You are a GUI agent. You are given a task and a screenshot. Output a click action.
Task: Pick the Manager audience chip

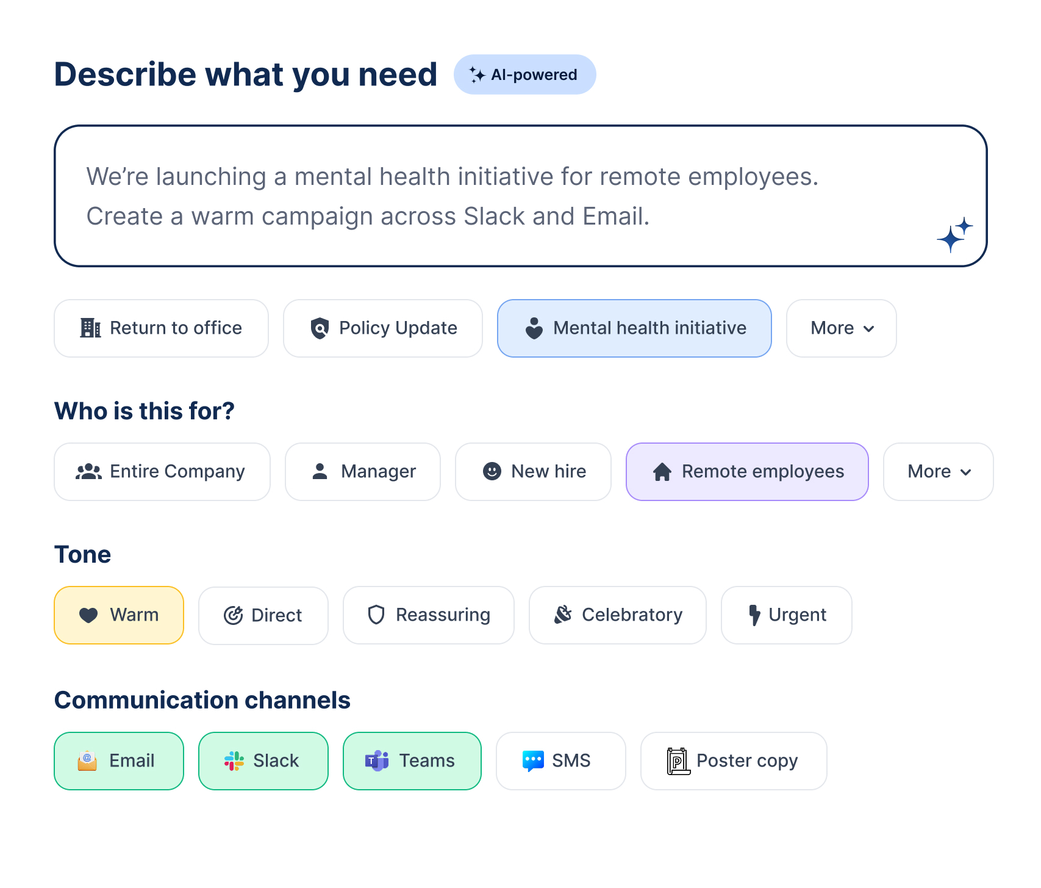pos(363,472)
